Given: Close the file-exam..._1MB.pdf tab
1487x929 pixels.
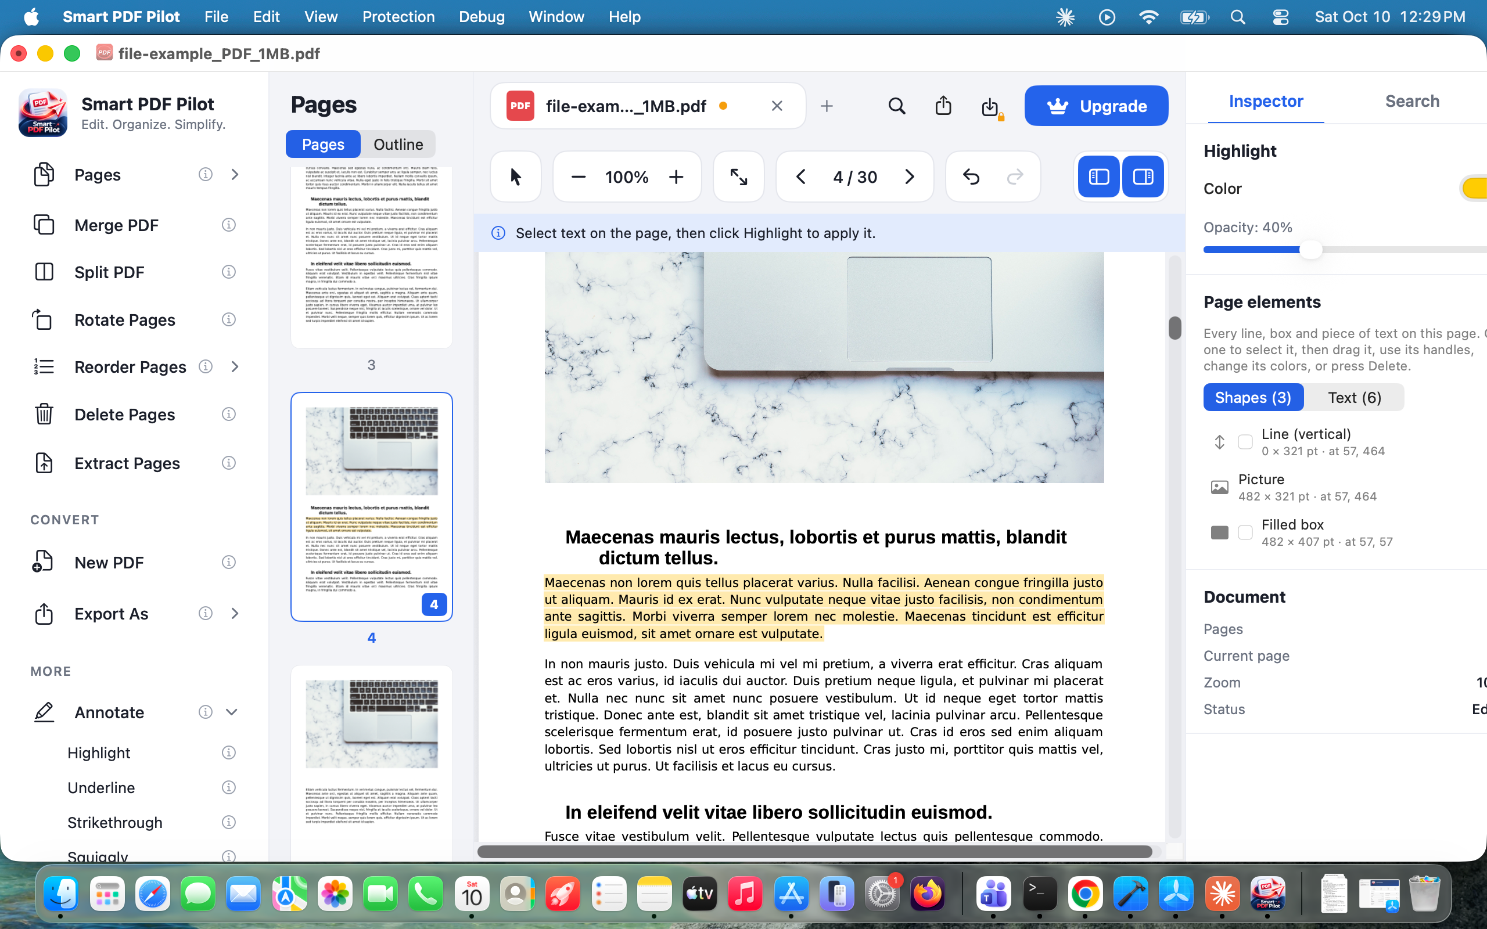Looking at the screenshot, I should 777,106.
